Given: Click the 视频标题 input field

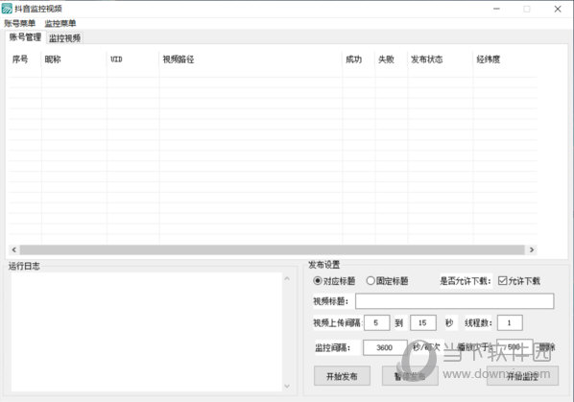Looking at the screenshot, I should point(454,301).
